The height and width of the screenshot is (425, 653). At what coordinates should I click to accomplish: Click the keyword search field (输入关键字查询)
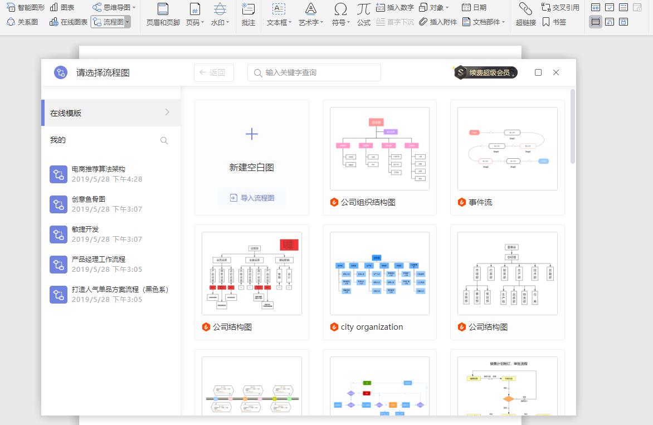coord(314,72)
